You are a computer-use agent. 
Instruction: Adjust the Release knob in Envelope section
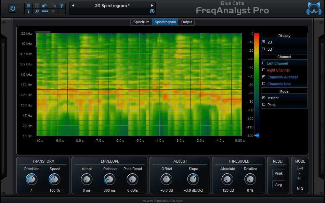109,179
